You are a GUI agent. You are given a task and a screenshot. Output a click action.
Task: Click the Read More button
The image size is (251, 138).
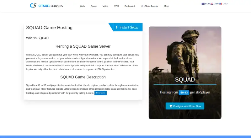tap(100, 93)
